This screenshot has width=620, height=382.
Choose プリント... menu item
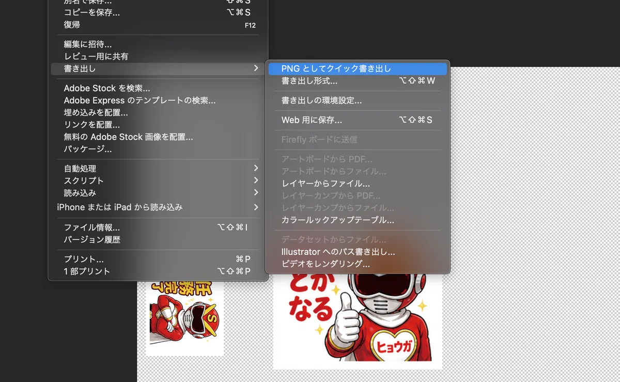click(158, 259)
